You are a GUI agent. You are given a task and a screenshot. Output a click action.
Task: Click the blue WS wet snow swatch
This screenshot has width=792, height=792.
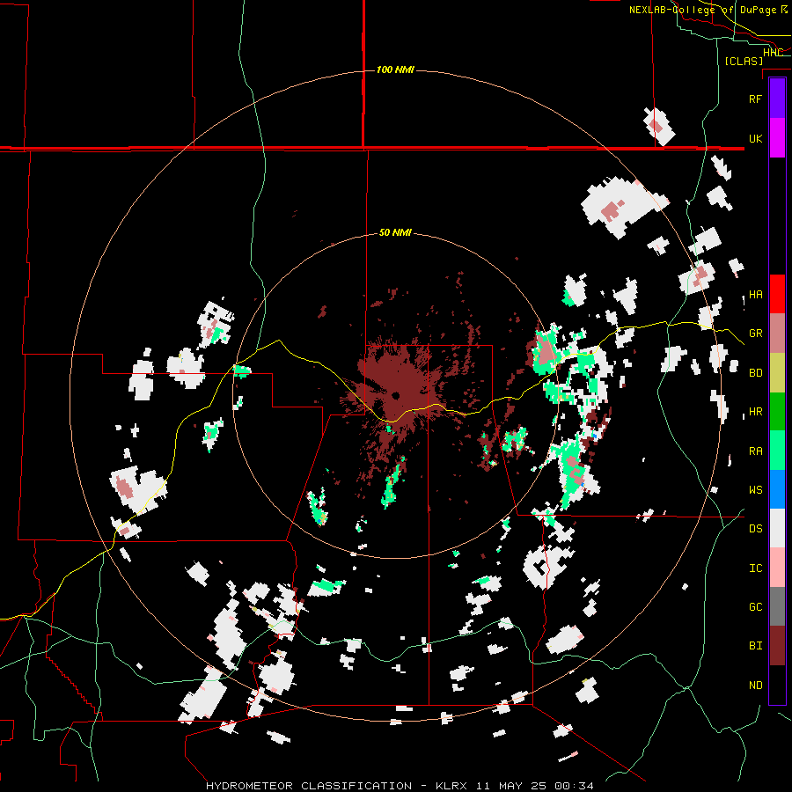coord(777,489)
